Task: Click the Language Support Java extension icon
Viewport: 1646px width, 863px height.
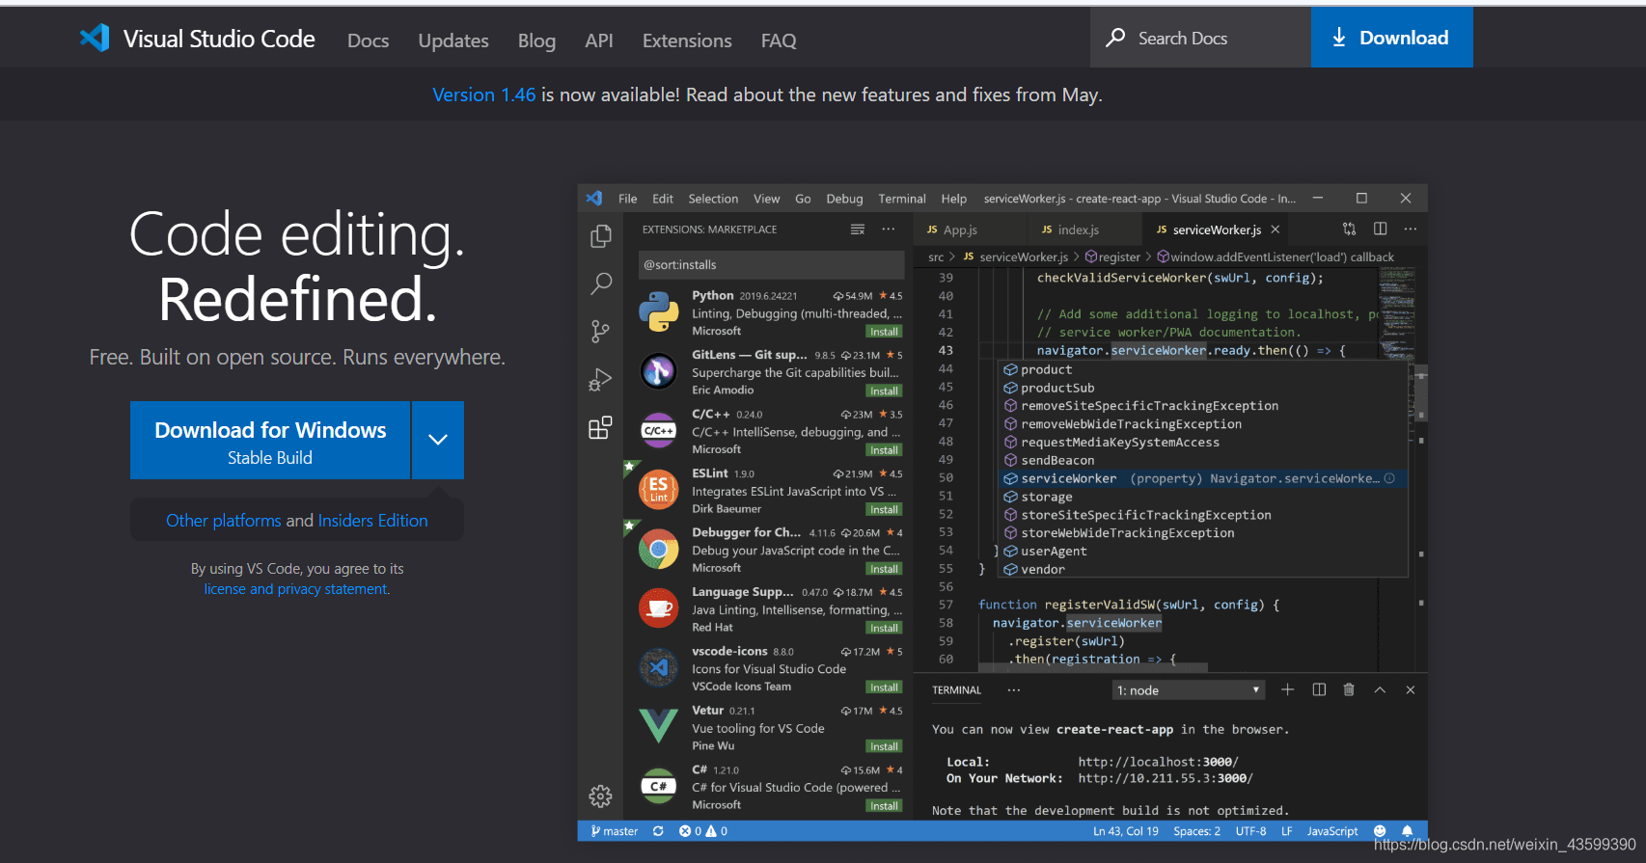Action: coord(658,608)
